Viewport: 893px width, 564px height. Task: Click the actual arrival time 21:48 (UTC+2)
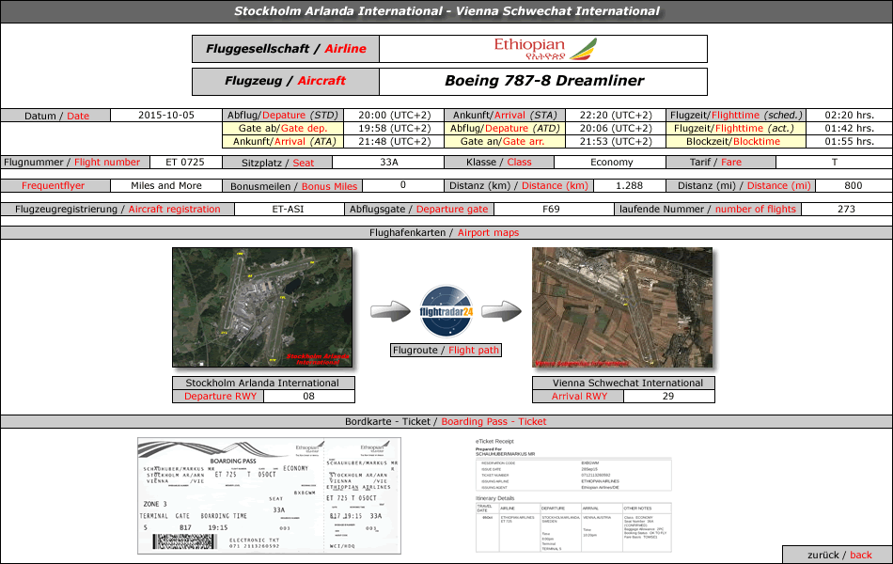(395, 141)
